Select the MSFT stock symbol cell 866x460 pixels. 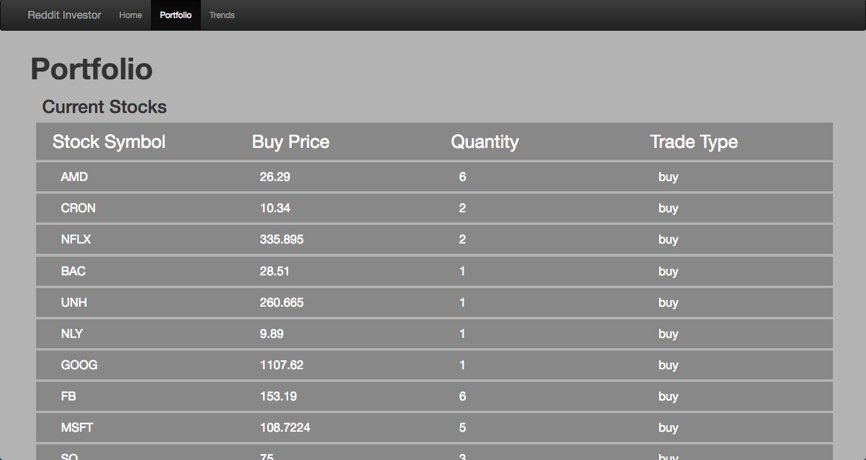click(x=77, y=428)
